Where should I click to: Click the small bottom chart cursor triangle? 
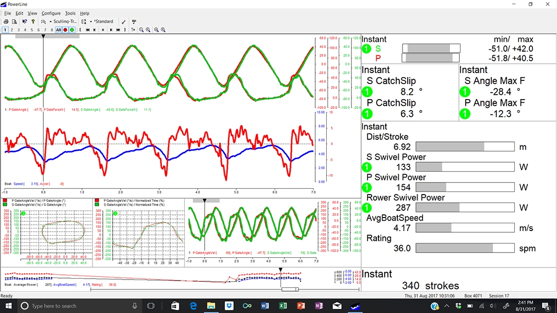205,200
